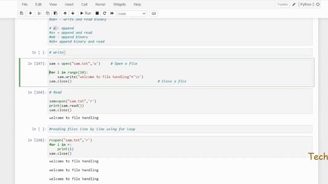
Task: Open the Code cell type dropdown
Action: (132, 14)
